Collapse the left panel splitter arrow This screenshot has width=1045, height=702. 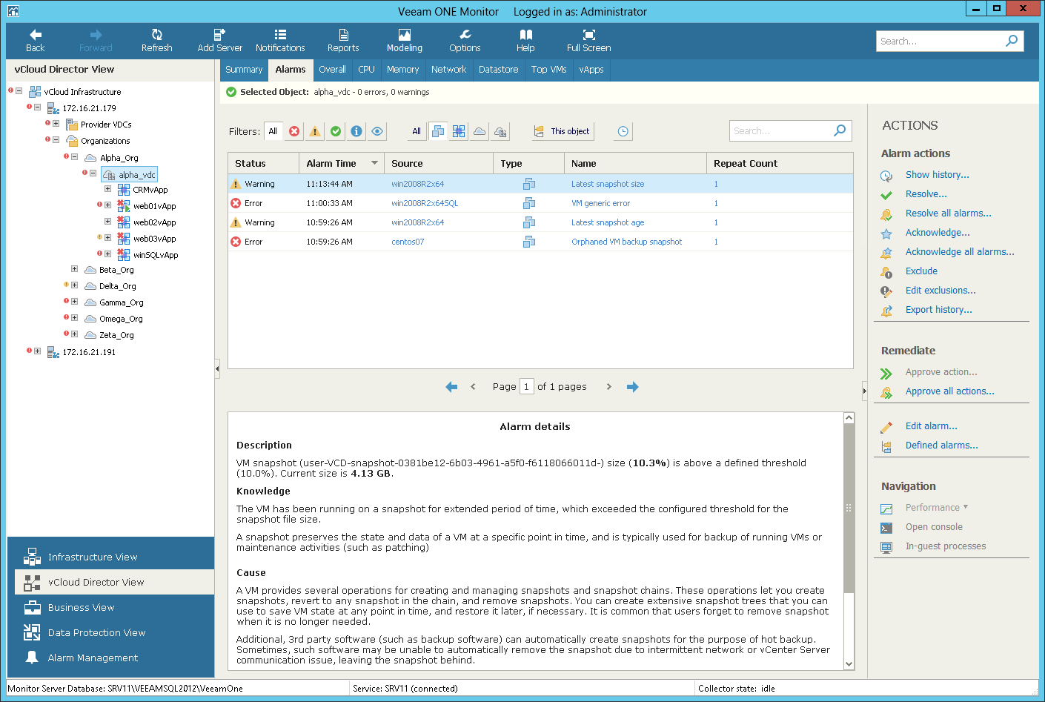coord(217,368)
